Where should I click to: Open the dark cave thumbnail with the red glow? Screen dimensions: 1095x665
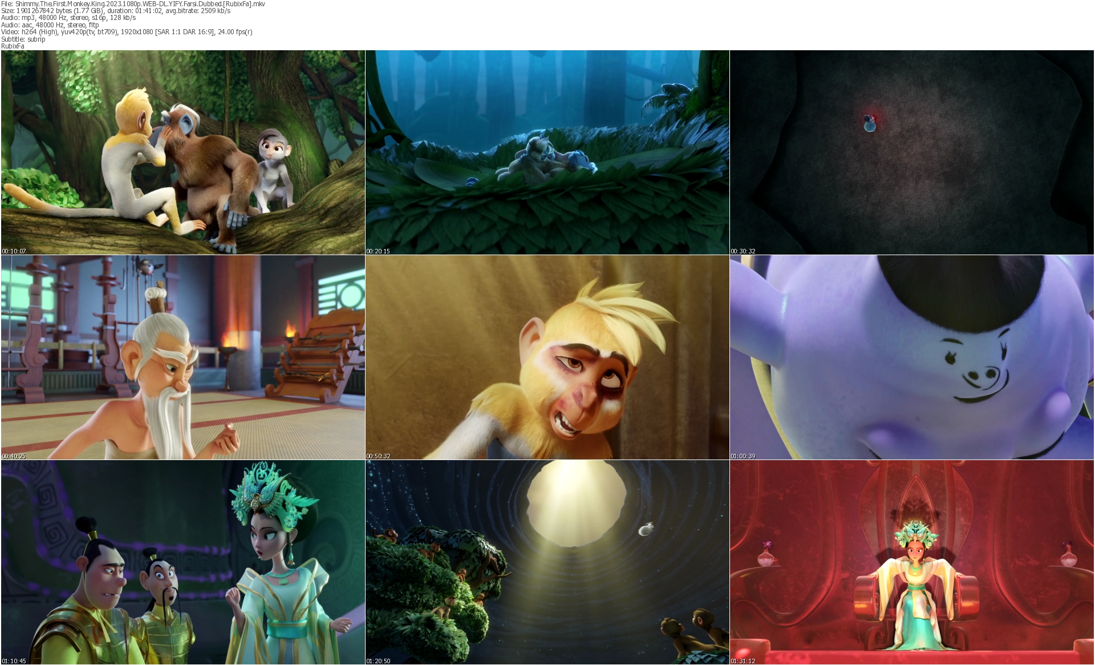click(912, 152)
